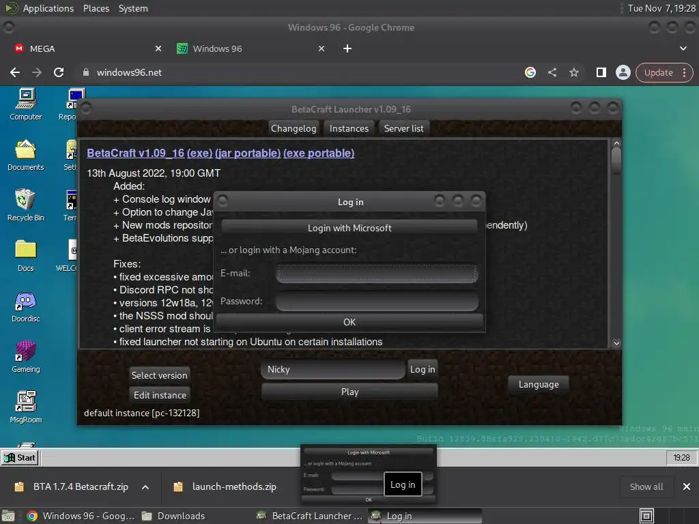Viewport: 699px width, 524px height.
Task: Open a new Chrome tab
Action: click(347, 48)
